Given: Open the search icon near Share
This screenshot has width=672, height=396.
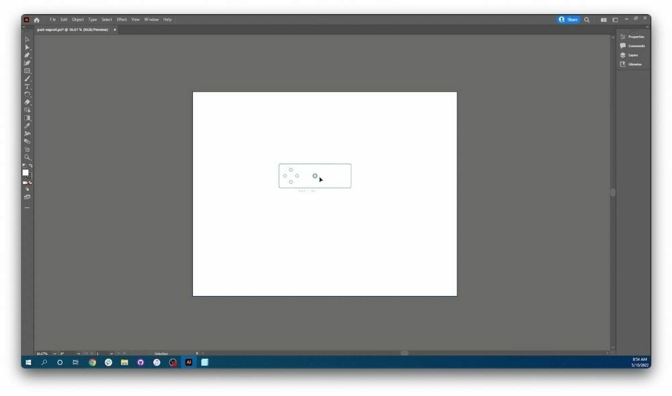Looking at the screenshot, I should 586,19.
